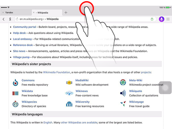Collapse the Wikipedia languages section heading
This screenshot has width=172, height=129.
[x=86, y=114]
